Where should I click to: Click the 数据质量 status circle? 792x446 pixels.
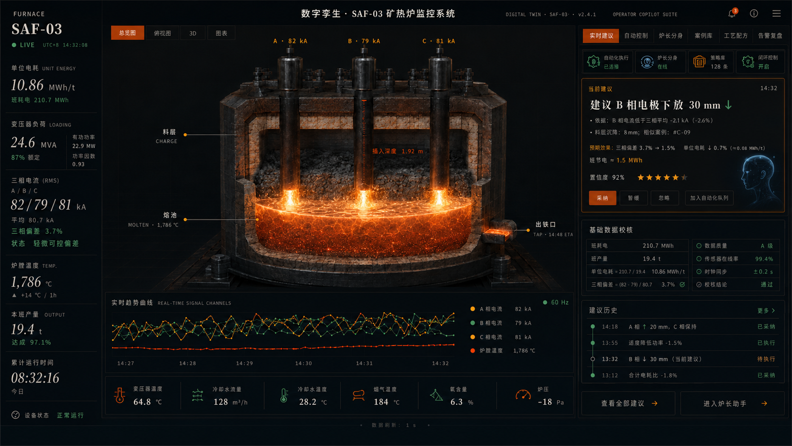tap(699, 246)
